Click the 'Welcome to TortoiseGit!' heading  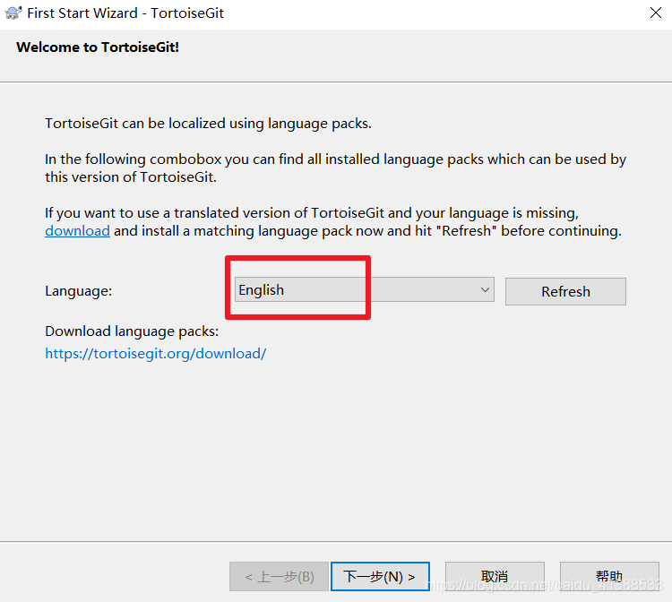point(98,47)
